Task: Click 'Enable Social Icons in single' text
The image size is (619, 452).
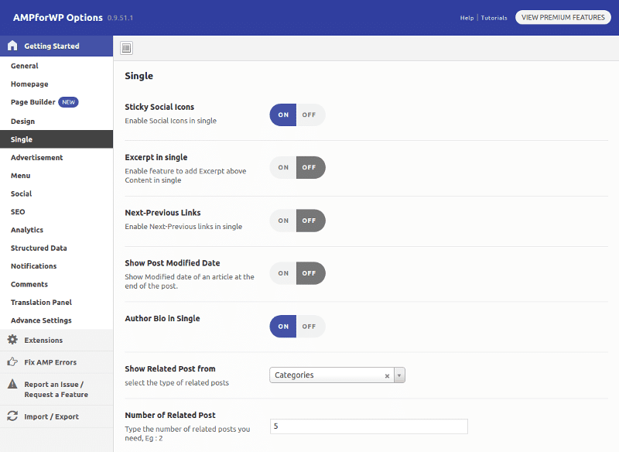Action: click(170, 121)
